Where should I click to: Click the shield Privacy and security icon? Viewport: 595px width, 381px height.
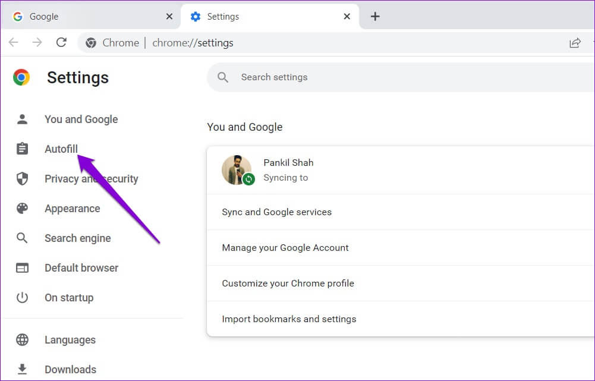[22, 178]
